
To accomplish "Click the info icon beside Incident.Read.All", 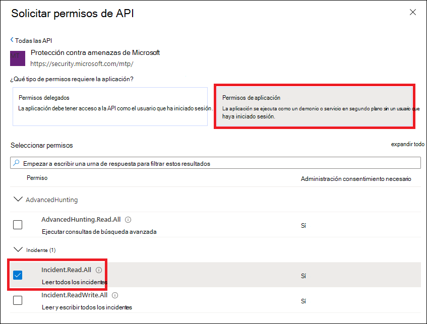I will click(98, 270).
